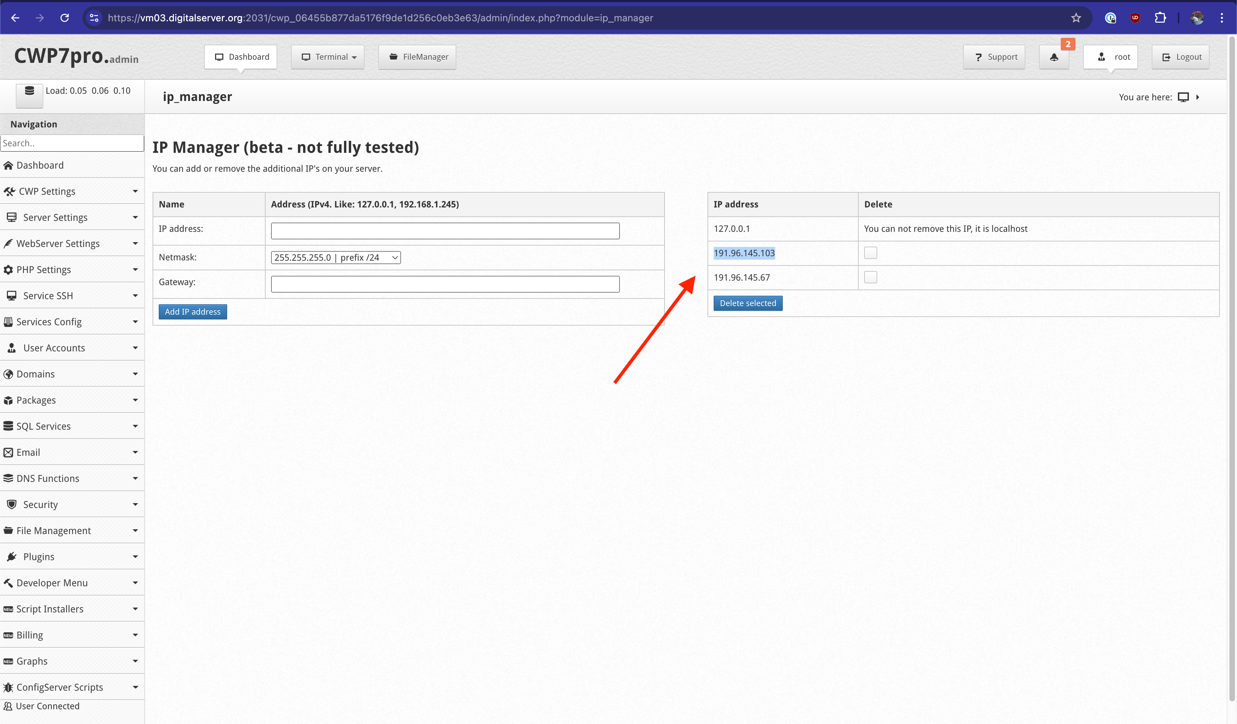Viewport: 1237px width, 724px height.
Task: Focus the Navigation search box
Action: coord(72,143)
